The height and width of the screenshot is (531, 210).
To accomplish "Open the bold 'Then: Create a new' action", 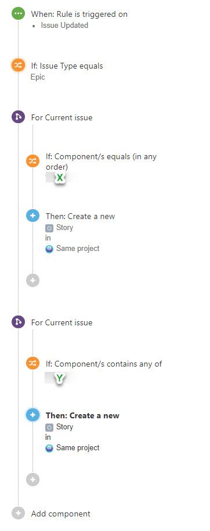I will click(x=82, y=415).
